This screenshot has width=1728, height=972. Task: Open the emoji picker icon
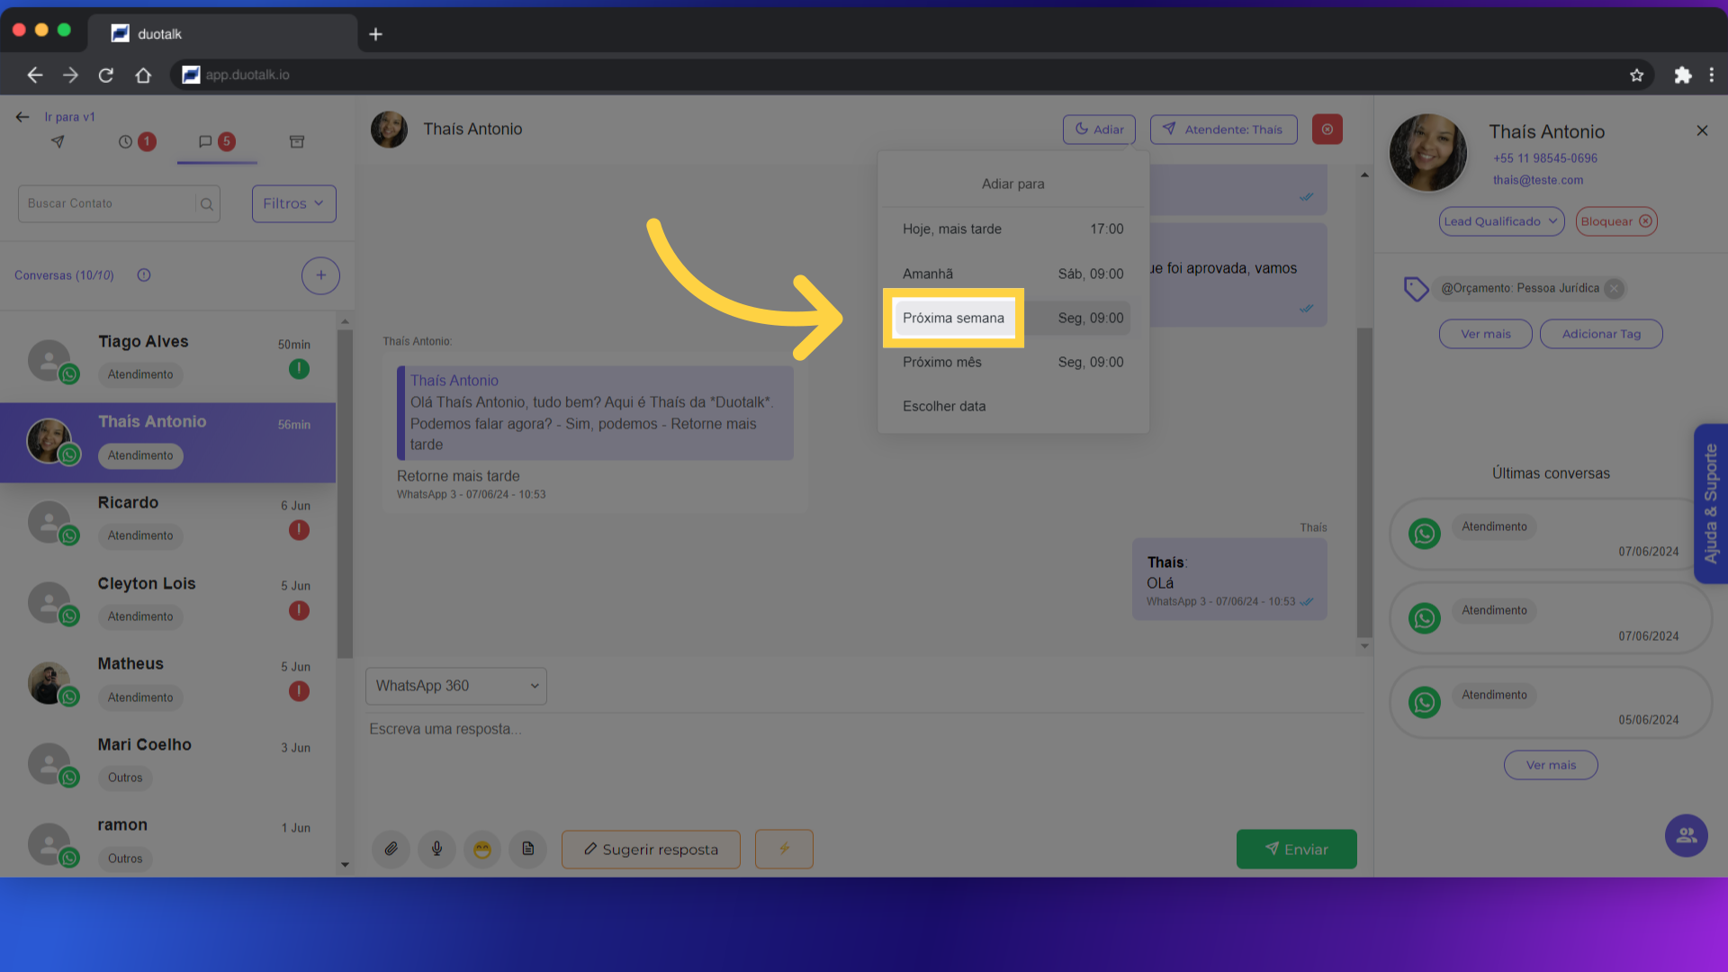pyautogui.click(x=482, y=849)
